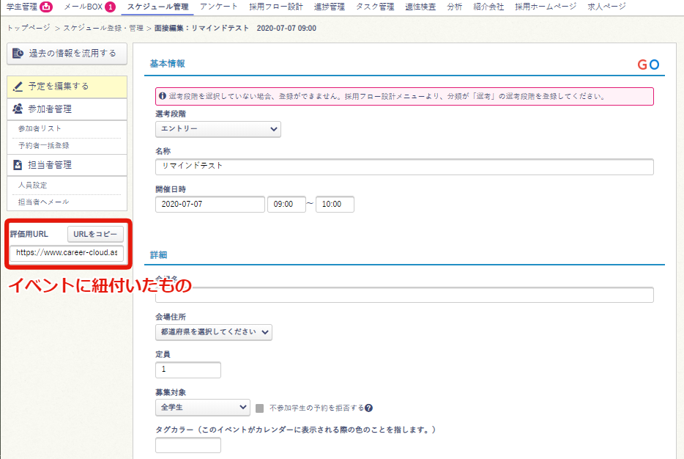Open the 参加者リスト link in sidebar
This screenshot has height=459, width=684.
[40, 128]
